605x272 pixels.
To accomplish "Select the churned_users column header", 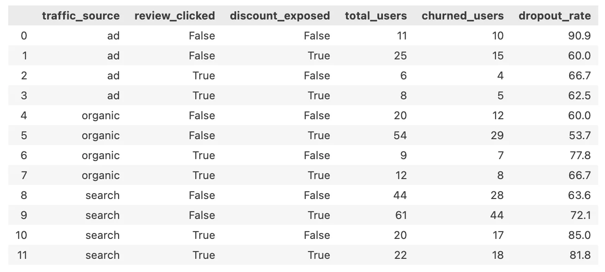I will pos(462,16).
